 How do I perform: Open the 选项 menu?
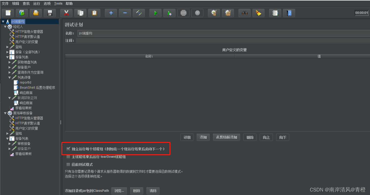tap(47, 3)
